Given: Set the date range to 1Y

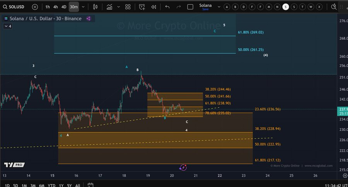Looking at the screenshot, I should tap(61, 185).
